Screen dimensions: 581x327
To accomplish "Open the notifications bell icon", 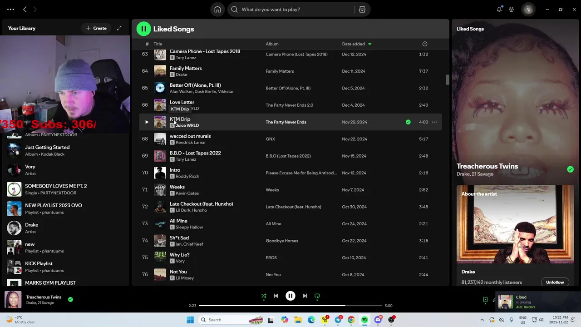I will point(499,10).
